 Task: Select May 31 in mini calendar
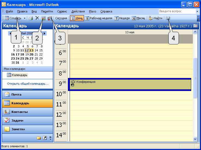pyautogui.click(x=17, y=63)
